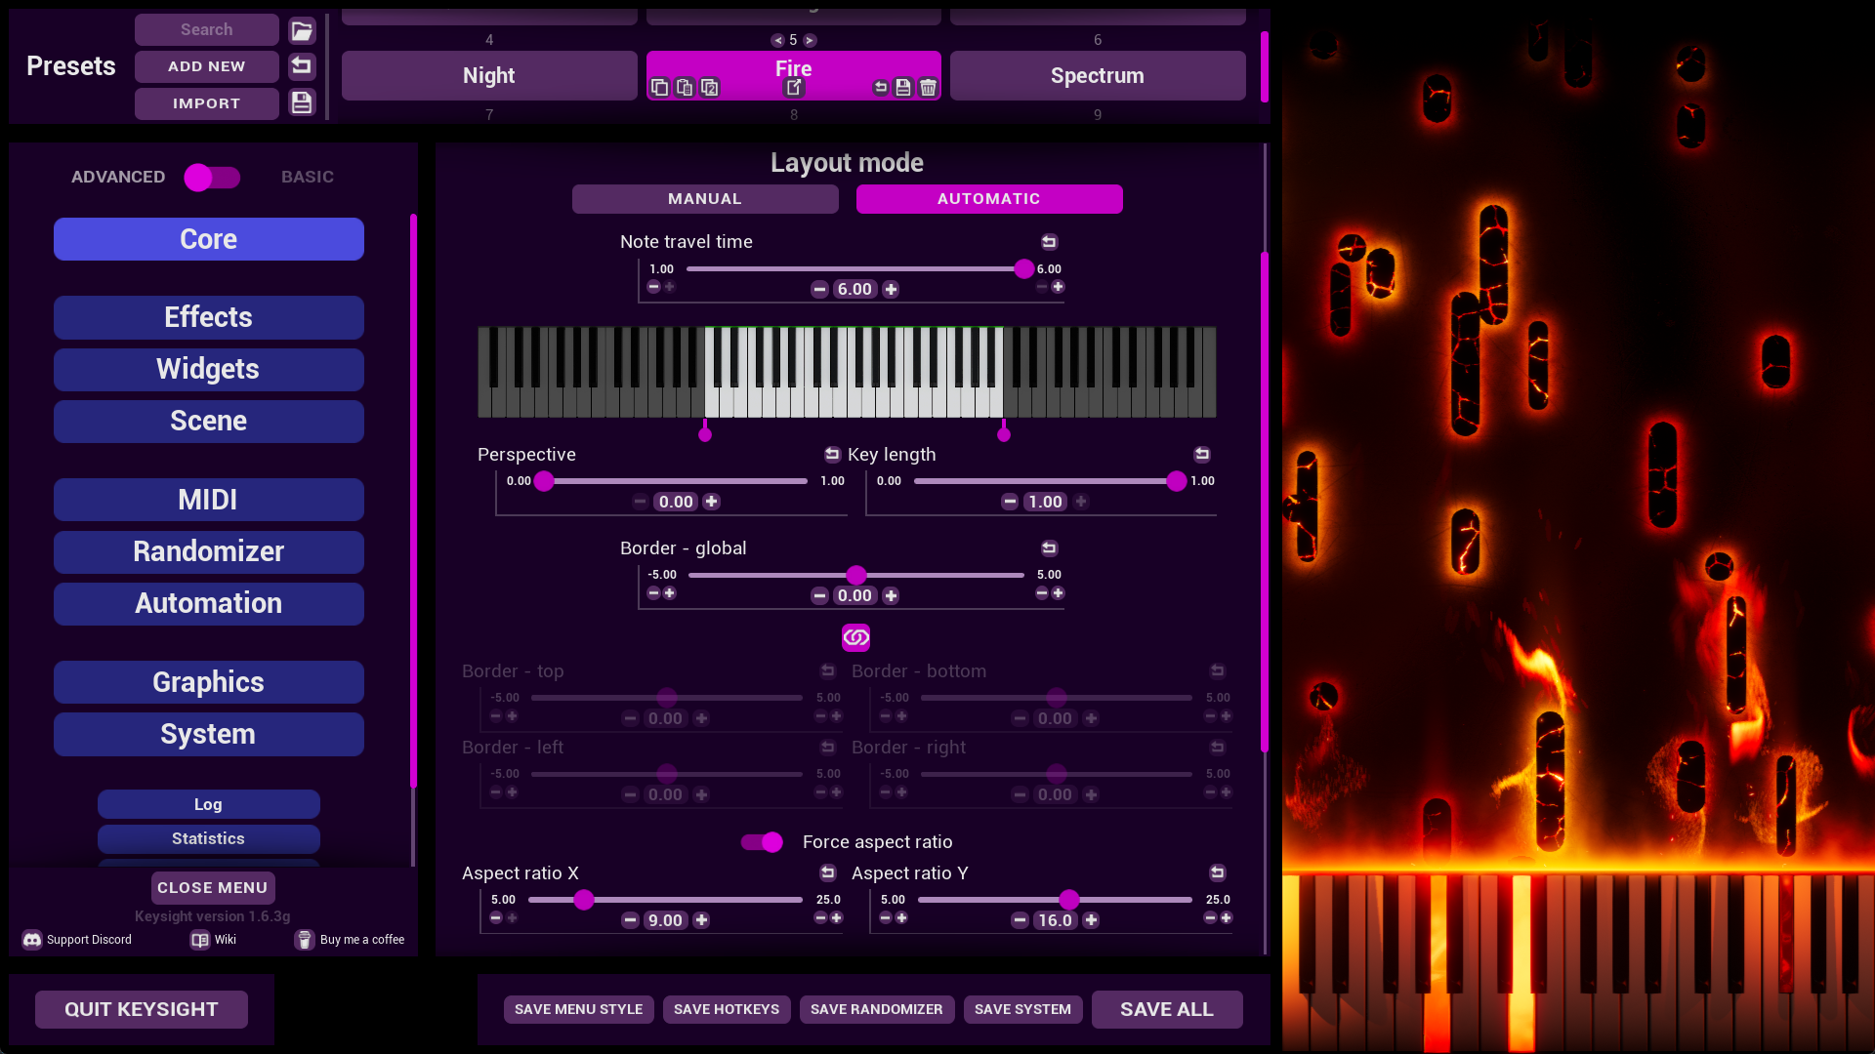Image resolution: width=1875 pixels, height=1054 pixels.
Task: Reset Note travel time to default
Action: (x=1049, y=242)
